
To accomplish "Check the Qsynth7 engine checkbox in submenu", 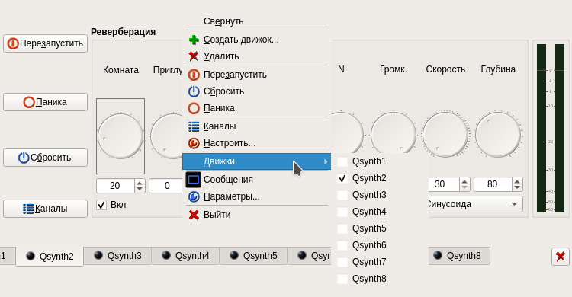I will click(x=342, y=262).
